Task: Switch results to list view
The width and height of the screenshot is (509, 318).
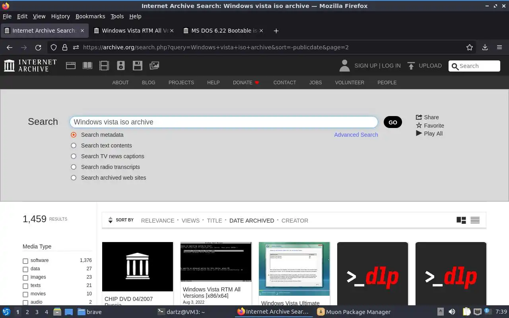Action: 475,220
